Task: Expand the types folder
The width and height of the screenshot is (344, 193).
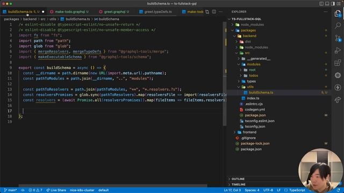Action: click(x=251, y=81)
